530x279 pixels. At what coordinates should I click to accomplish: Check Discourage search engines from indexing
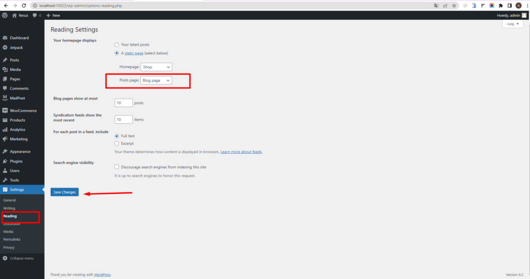116,167
